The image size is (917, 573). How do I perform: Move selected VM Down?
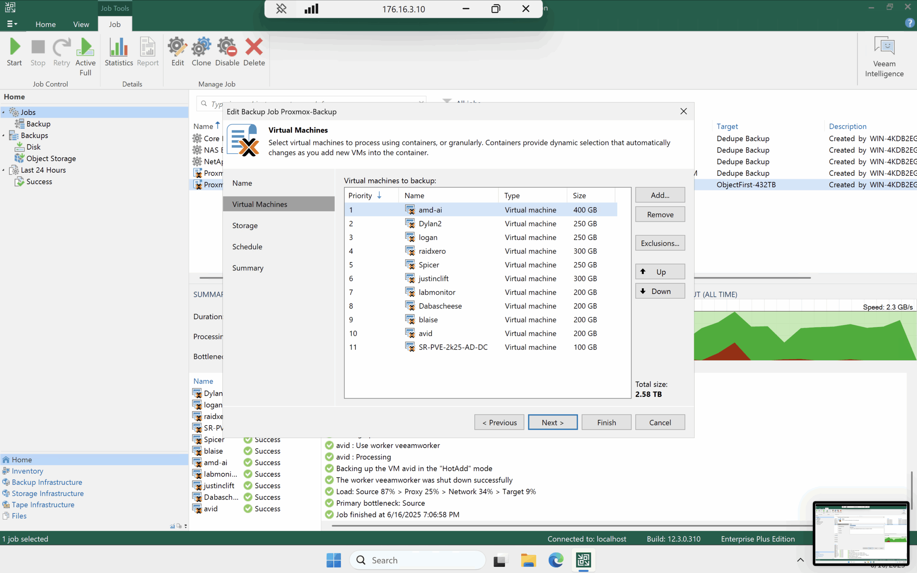tap(660, 292)
